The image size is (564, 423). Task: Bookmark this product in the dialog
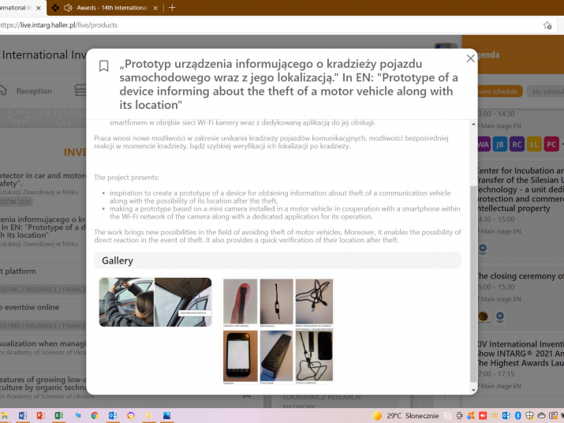pyautogui.click(x=103, y=66)
